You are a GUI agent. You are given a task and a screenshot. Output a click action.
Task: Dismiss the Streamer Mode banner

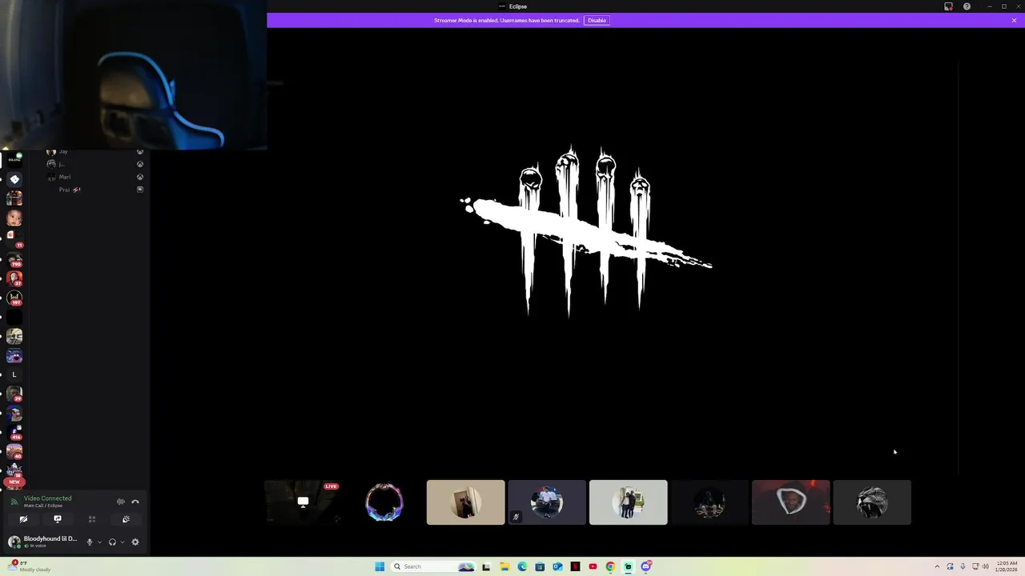pyautogui.click(x=1014, y=20)
